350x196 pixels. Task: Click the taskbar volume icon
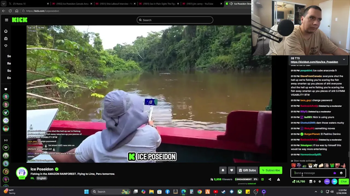pyautogui.click(x=332, y=192)
